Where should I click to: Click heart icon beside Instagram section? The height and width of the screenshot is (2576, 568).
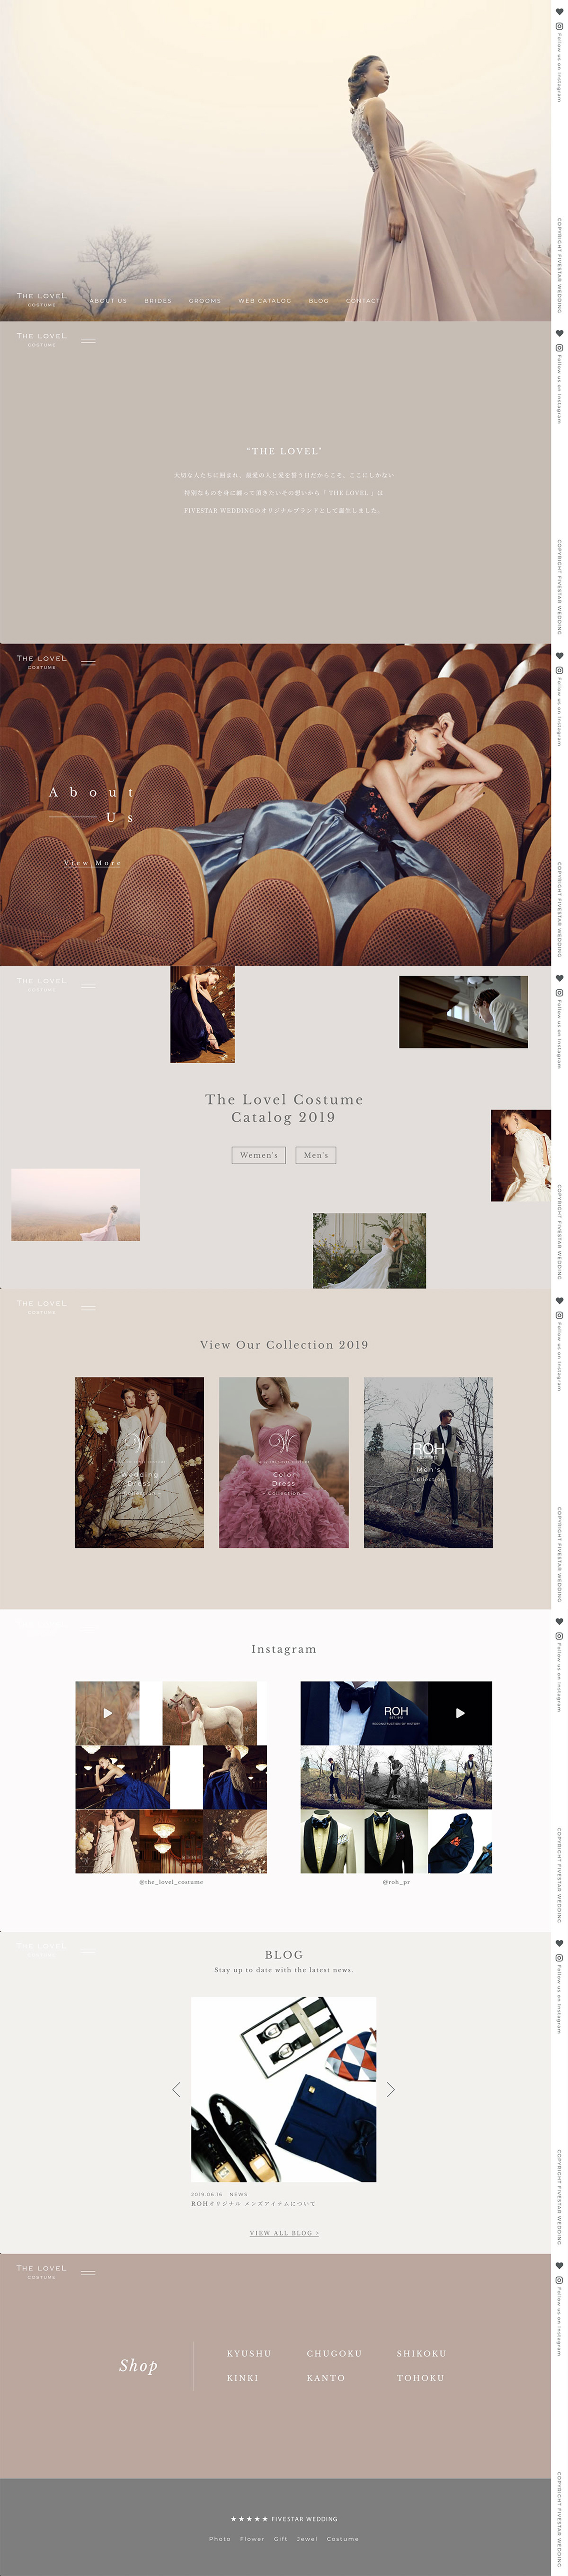[559, 1621]
